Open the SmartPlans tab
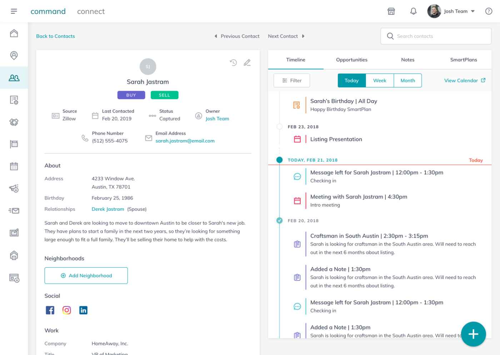The image size is (500, 355). coord(464,60)
